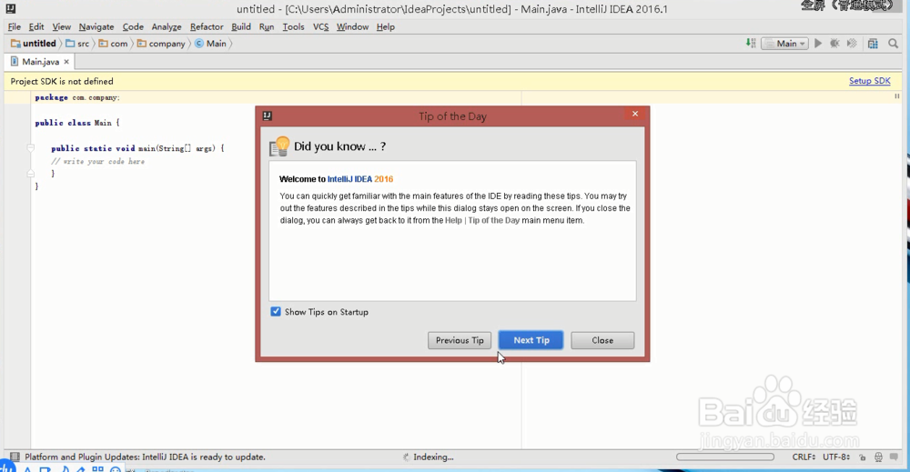Open the Help menu
Image resolution: width=910 pixels, height=472 pixels.
coord(385,26)
